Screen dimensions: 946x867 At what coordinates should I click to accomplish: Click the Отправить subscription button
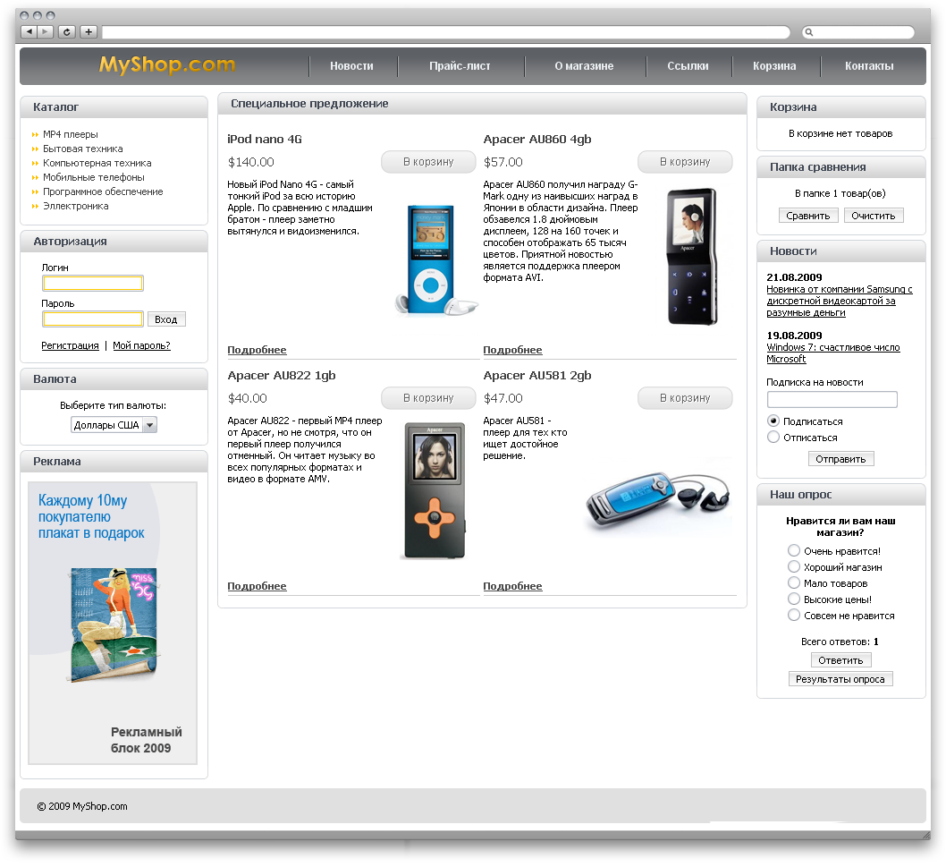[841, 459]
